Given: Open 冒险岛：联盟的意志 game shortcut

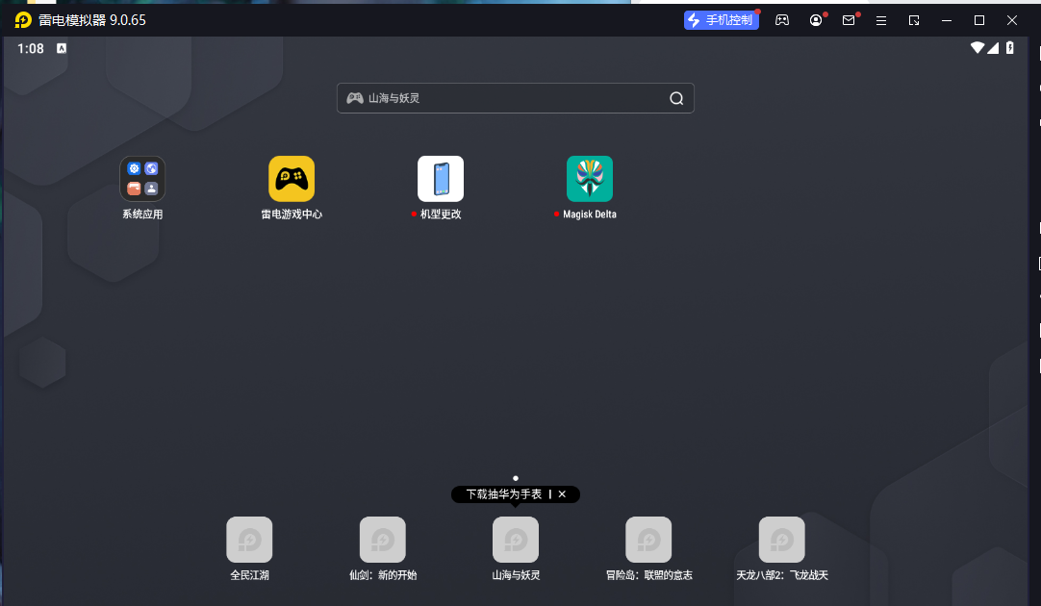Looking at the screenshot, I should [x=648, y=540].
